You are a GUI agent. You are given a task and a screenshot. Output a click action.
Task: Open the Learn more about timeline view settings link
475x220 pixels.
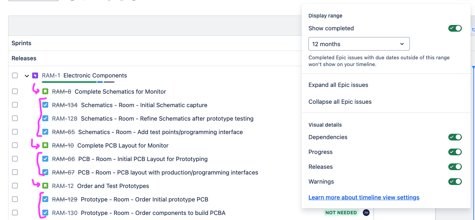tap(364, 197)
